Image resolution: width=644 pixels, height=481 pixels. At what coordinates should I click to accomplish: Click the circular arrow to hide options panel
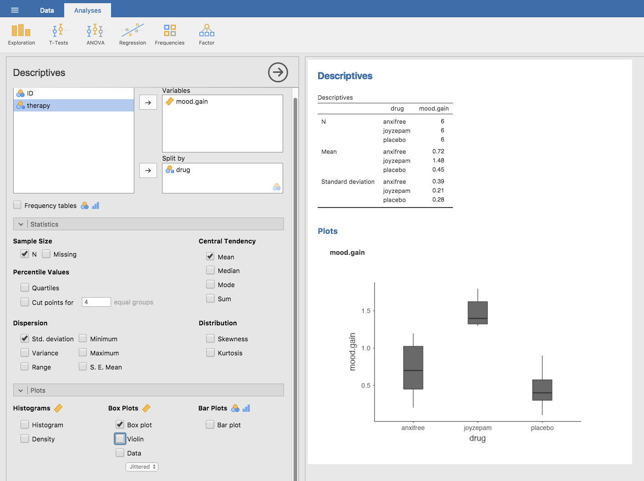pyautogui.click(x=278, y=72)
